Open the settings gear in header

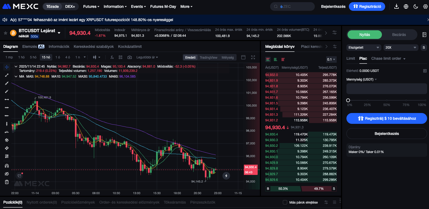tap(425, 6)
